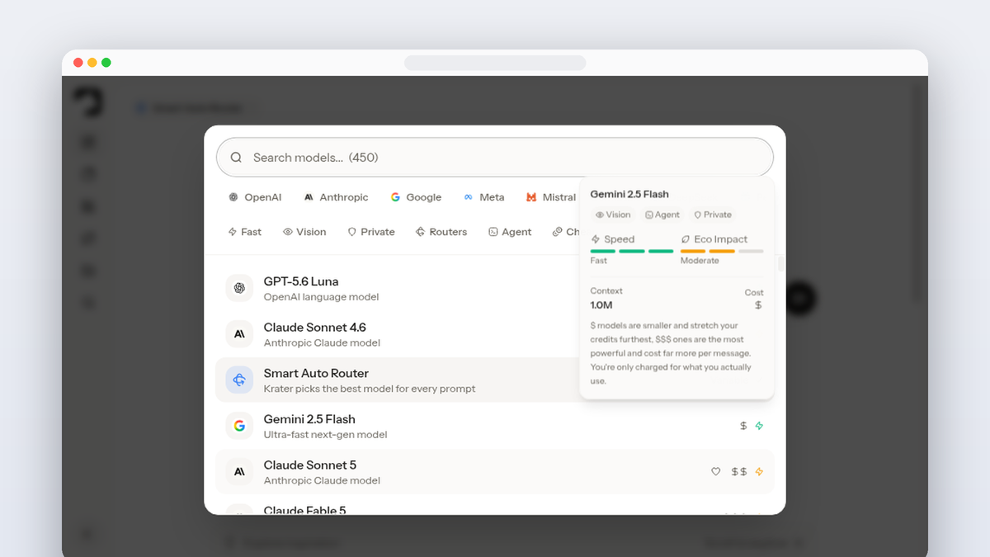The height and width of the screenshot is (557, 990).
Task: Click the Anthropic logo in the provider filter row
Action: [x=309, y=197]
